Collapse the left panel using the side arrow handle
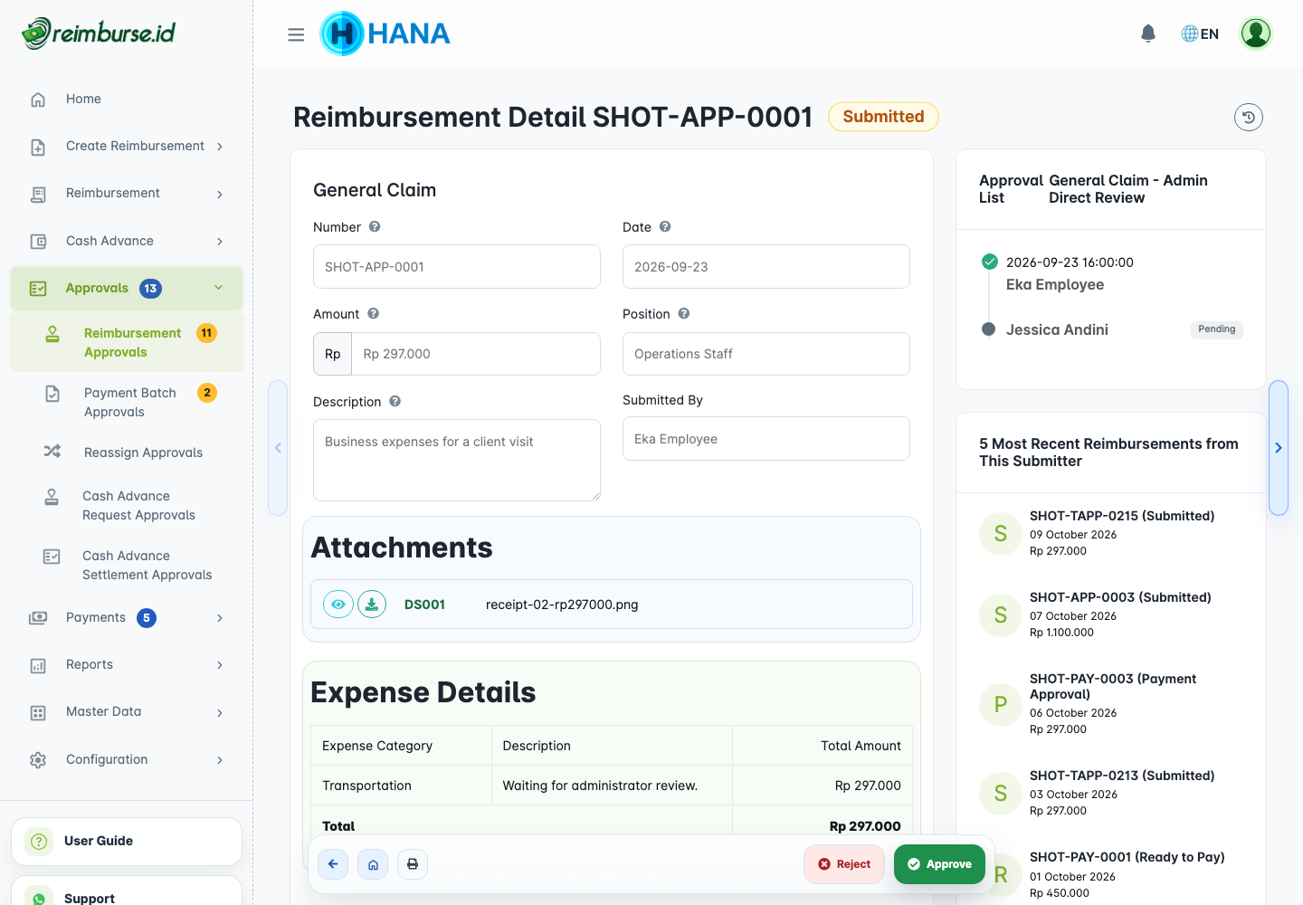The width and height of the screenshot is (1303, 905). tap(278, 448)
